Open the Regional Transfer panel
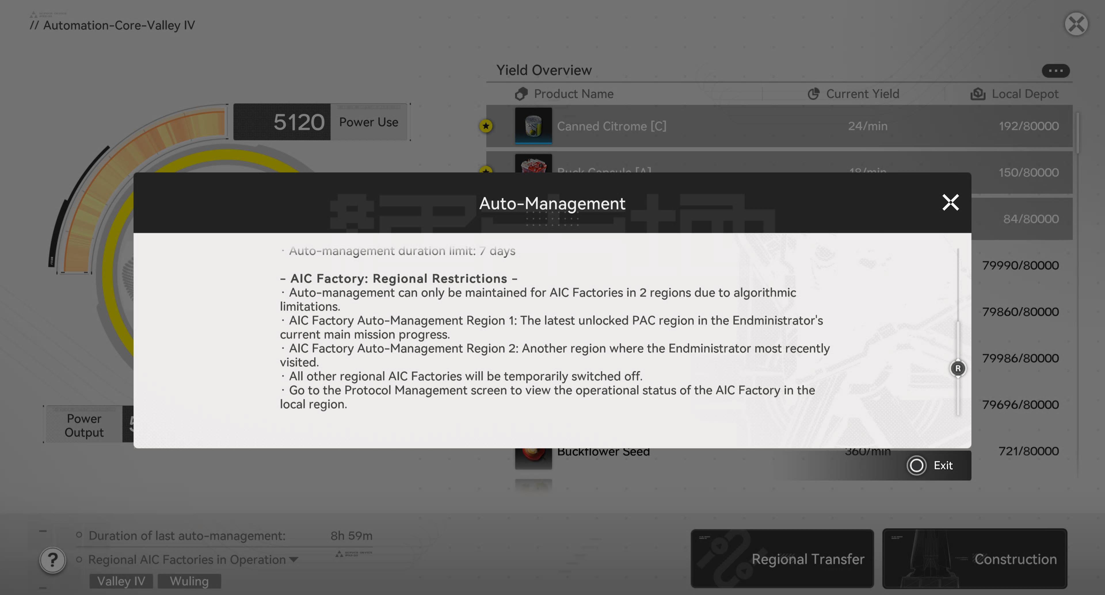This screenshot has height=595, width=1105. coord(782,558)
